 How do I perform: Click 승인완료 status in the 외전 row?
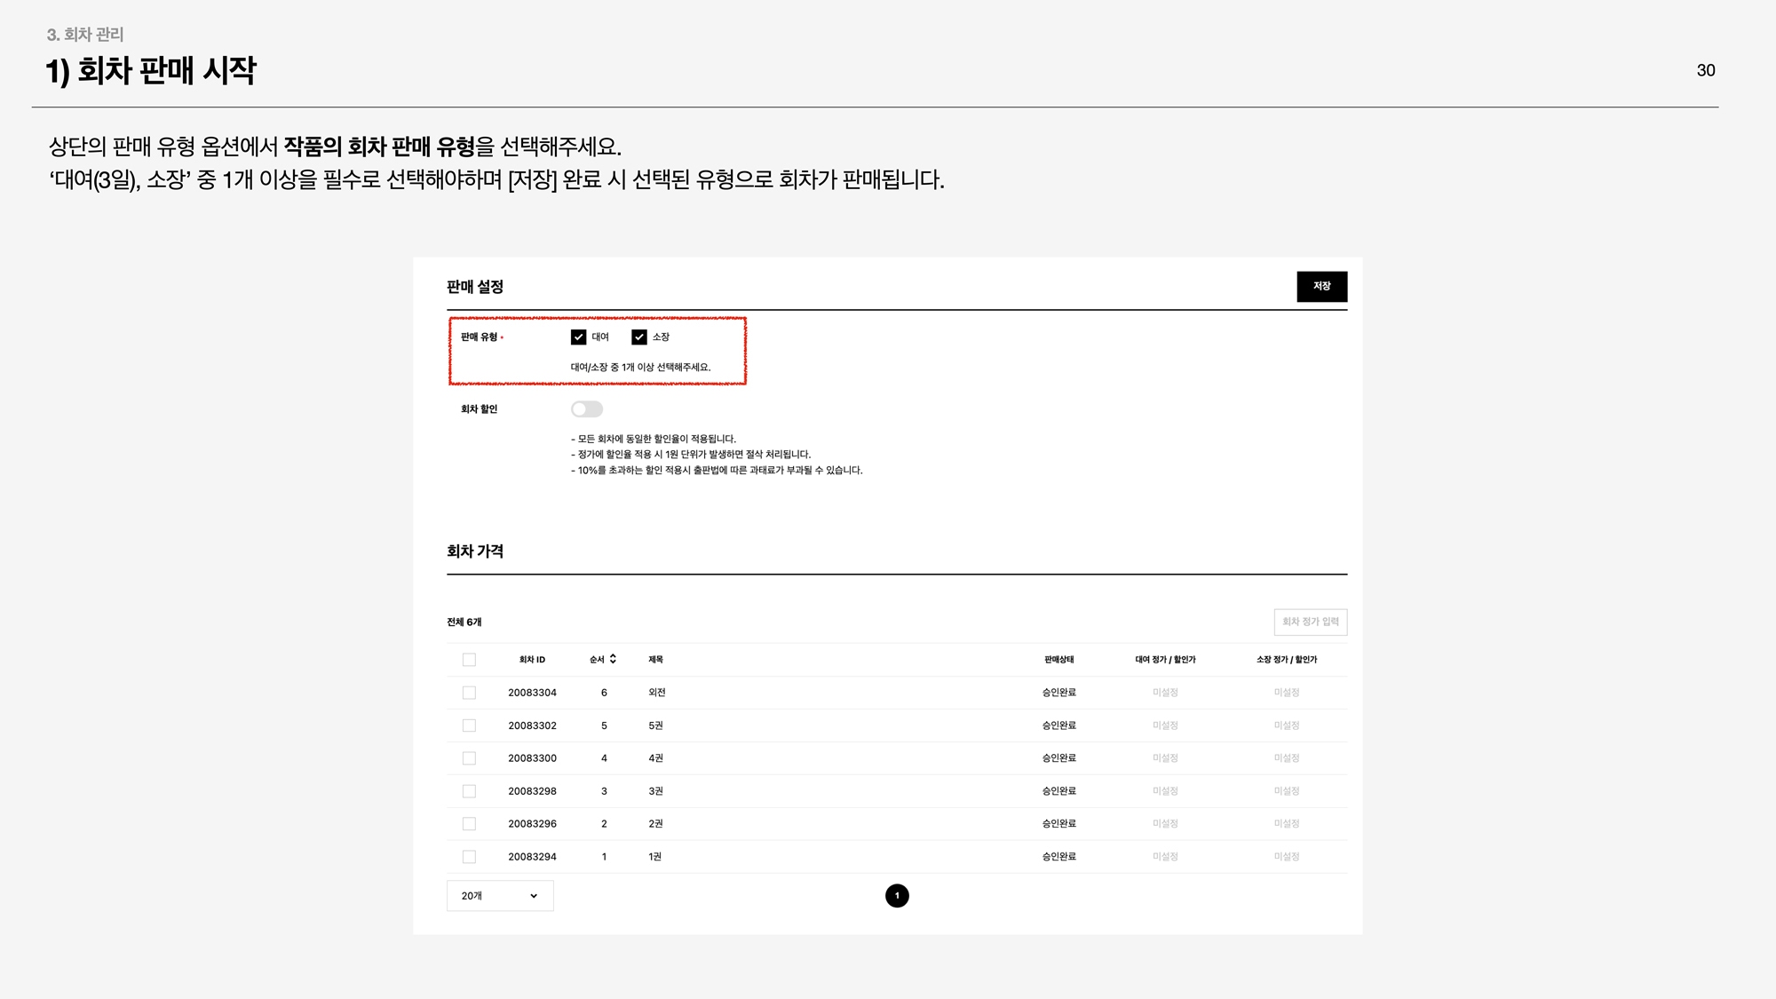click(x=1058, y=693)
